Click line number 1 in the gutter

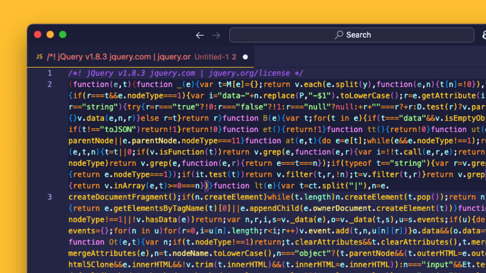50,73
